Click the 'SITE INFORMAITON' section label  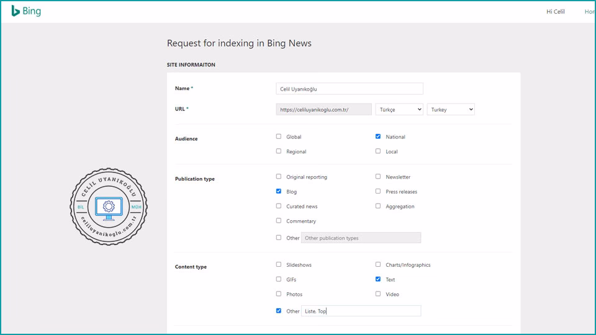191,65
